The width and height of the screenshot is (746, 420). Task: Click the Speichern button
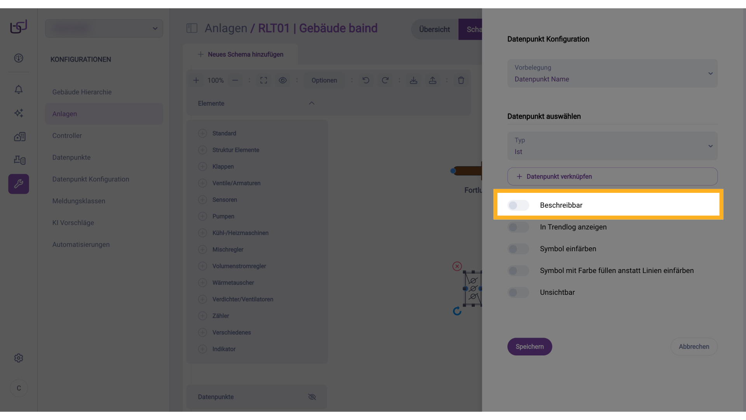pyautogui.click(x=529, y=346)
